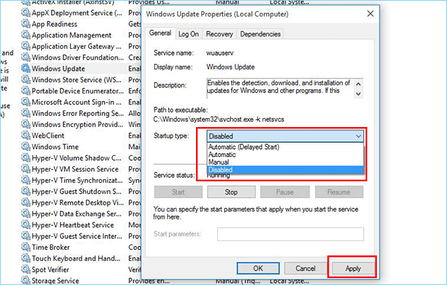The image size is (447, 285).
Task: Click the svchost.exe executable path text
Action: coord(219,119)
